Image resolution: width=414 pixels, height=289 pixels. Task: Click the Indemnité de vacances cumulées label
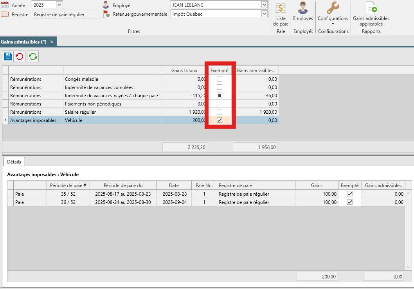[99, 87]
